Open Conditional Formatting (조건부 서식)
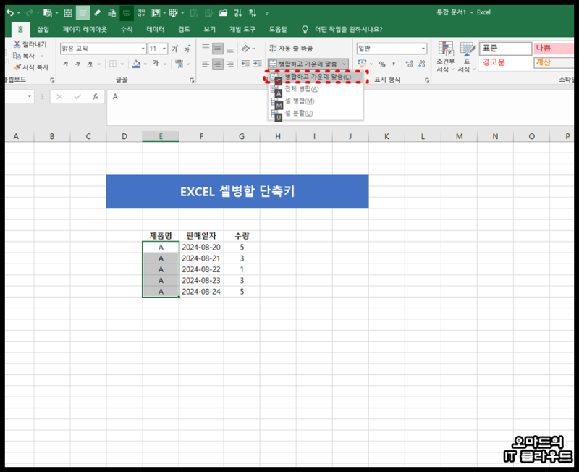Screen dimensions: 579x472 coord(445,57)
